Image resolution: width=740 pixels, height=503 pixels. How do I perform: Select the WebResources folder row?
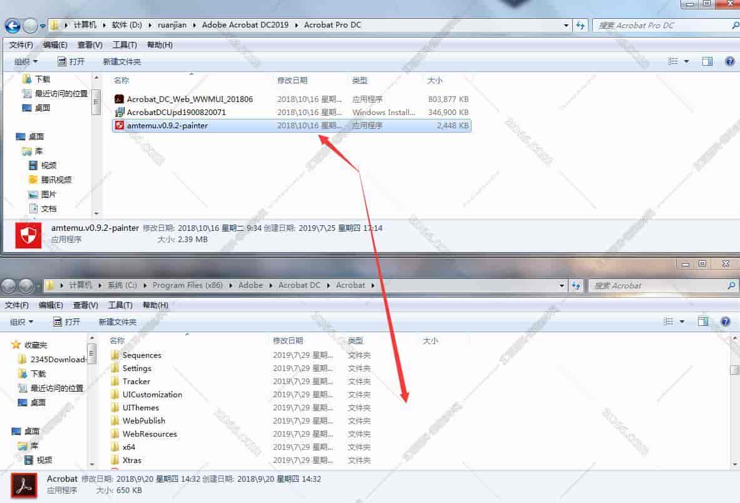(x=240, y=434)
